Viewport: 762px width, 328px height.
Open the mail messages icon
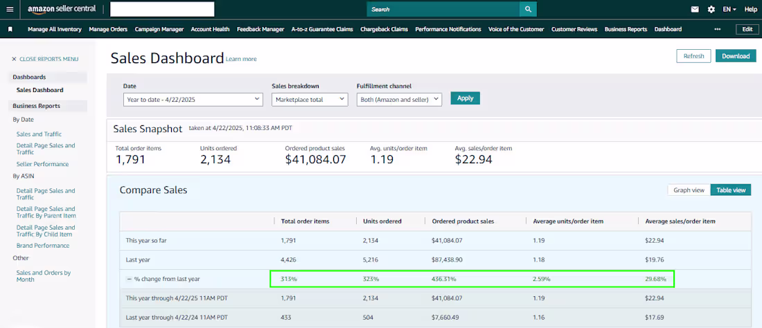point(695,9)
